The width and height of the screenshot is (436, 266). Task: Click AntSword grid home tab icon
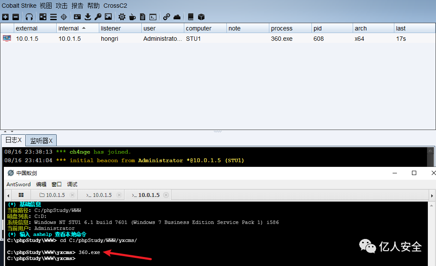tap(21, 195)
